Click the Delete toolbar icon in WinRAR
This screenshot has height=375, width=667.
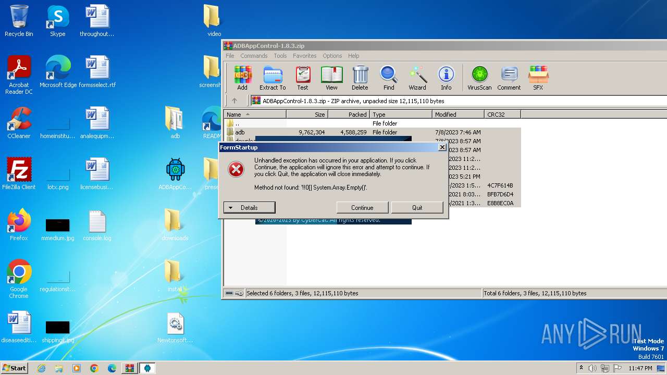pos(360,78)
